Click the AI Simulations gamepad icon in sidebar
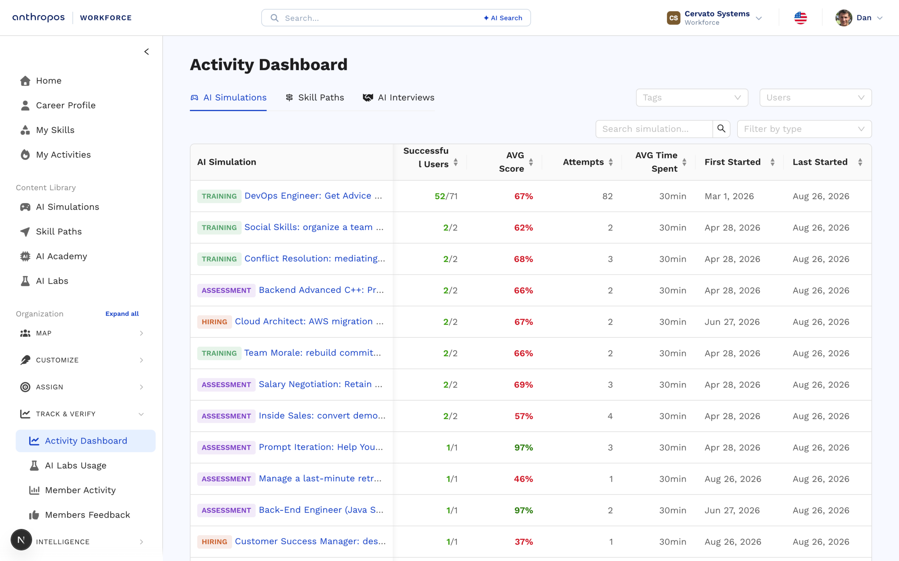Screen dimensions: 899x561 point(25,207)
